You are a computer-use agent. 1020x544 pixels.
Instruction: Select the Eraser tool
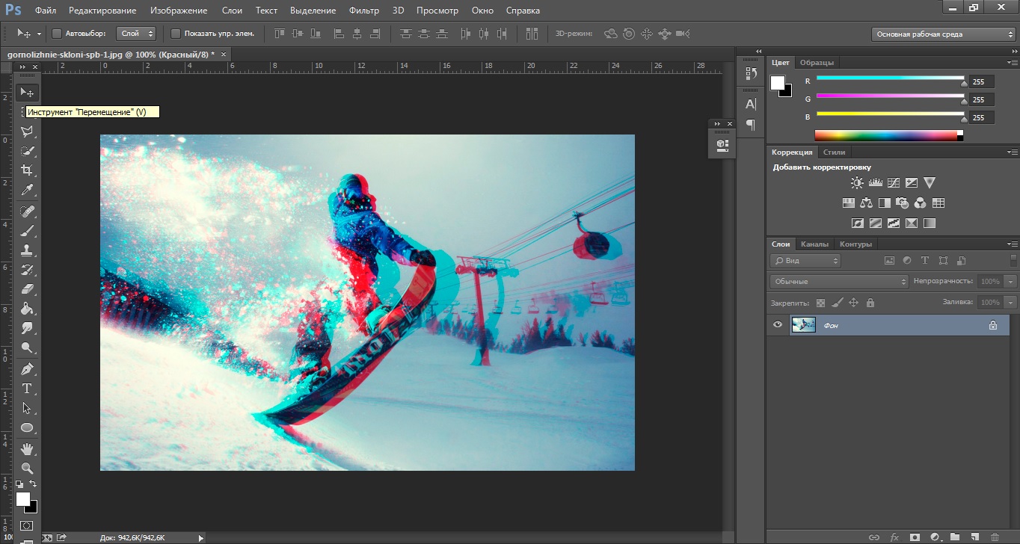27,289
